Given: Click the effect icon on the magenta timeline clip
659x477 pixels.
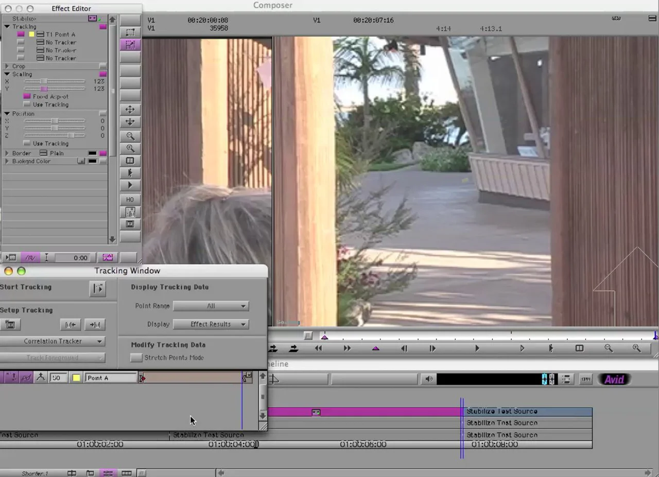Looking at the screenshot, I should click(316, 412).
